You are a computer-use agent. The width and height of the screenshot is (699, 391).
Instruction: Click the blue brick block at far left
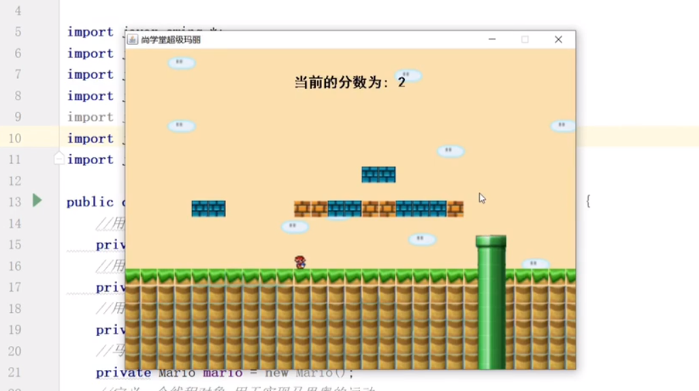(x=208, y=208)
